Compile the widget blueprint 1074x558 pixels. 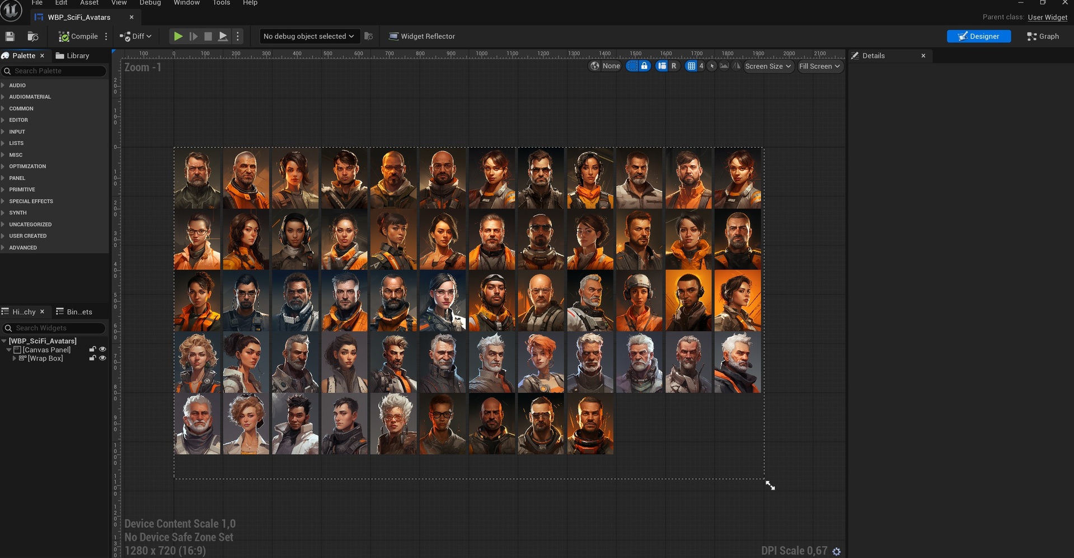point(78,36)
